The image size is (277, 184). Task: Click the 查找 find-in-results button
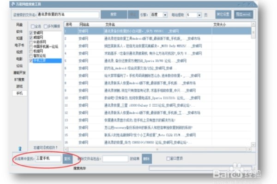[67, 159]
